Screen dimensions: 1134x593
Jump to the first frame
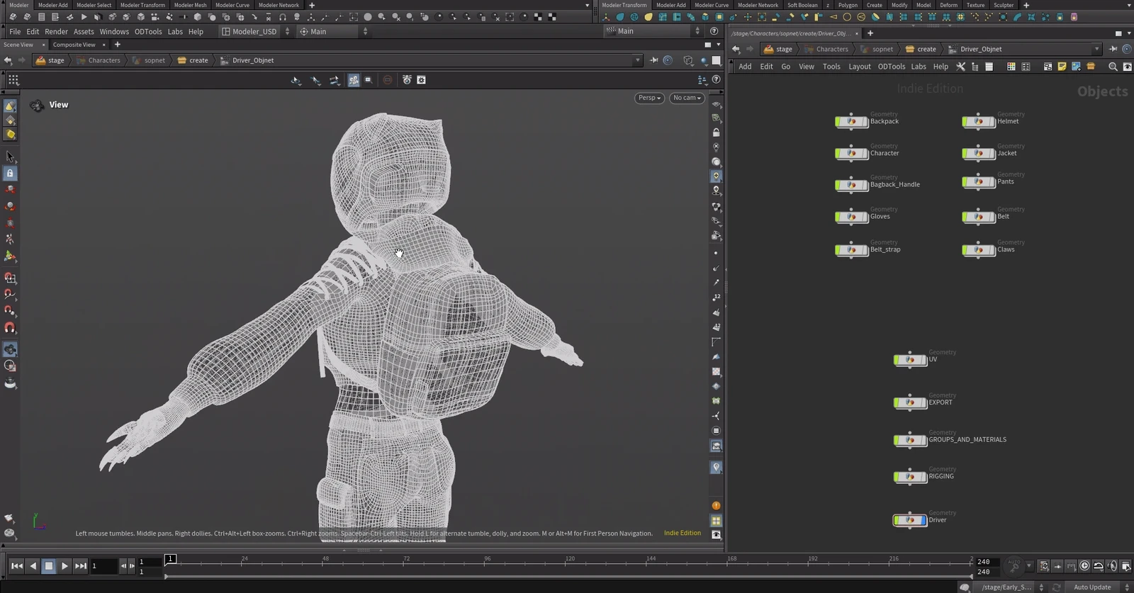(x=16, y=565)
